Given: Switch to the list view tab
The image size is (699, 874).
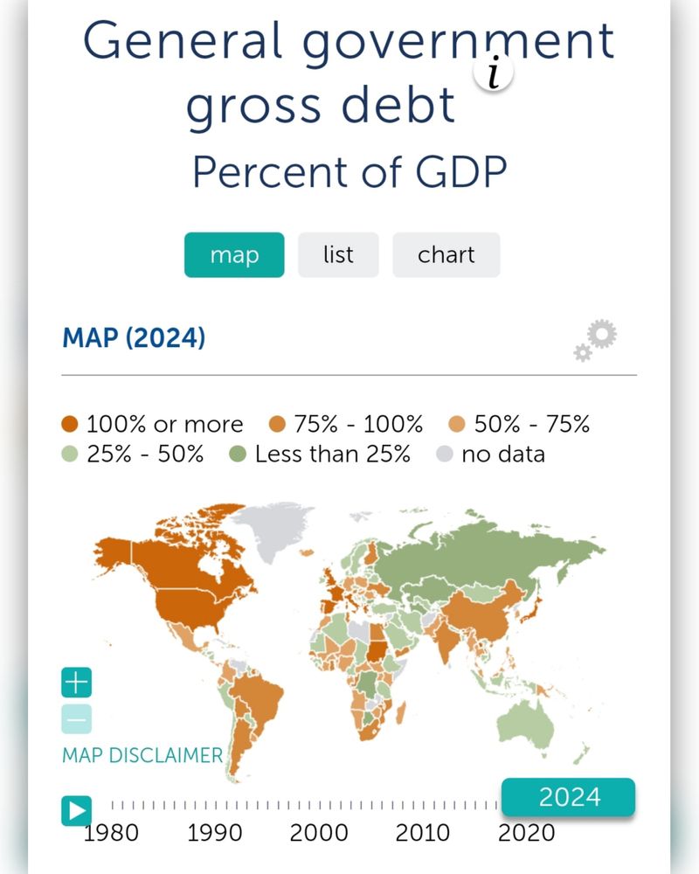Looking at the screenshot, I should tap(338, 255).
